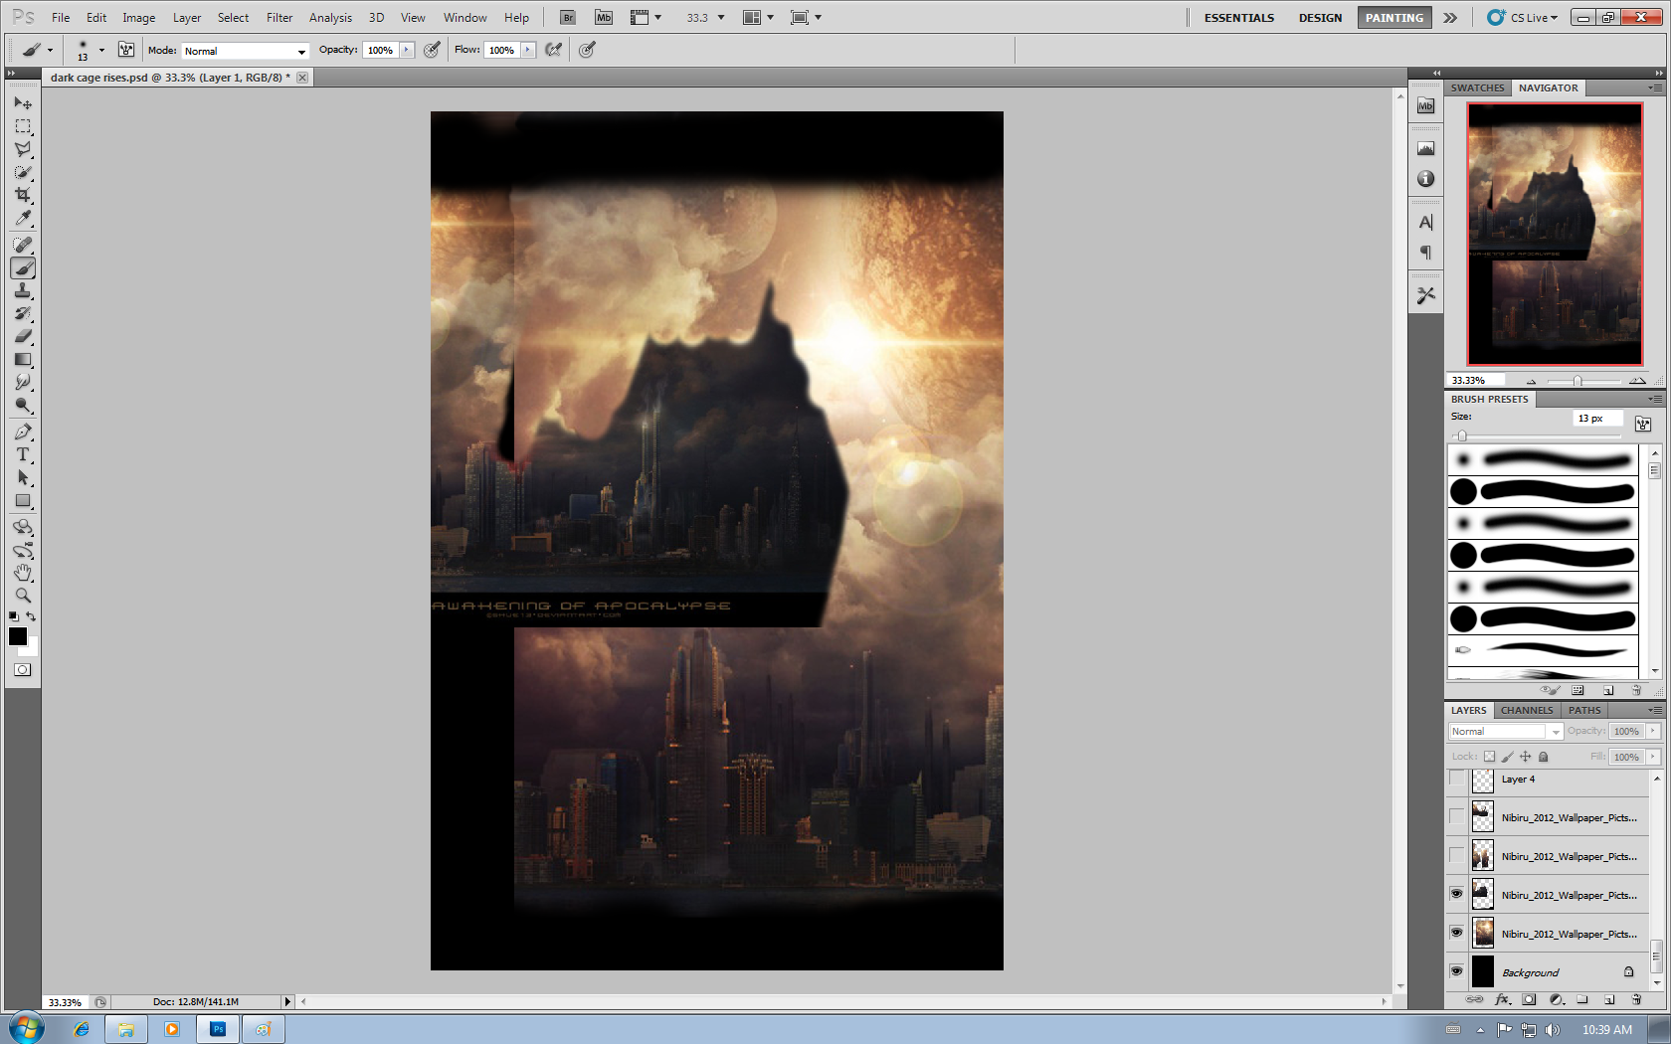The width and height of the screenshot is (1671, 1044).
Task: Open the Opacity dropdown in the options bar
Action: pyautogui.click(x=406, y=49)
